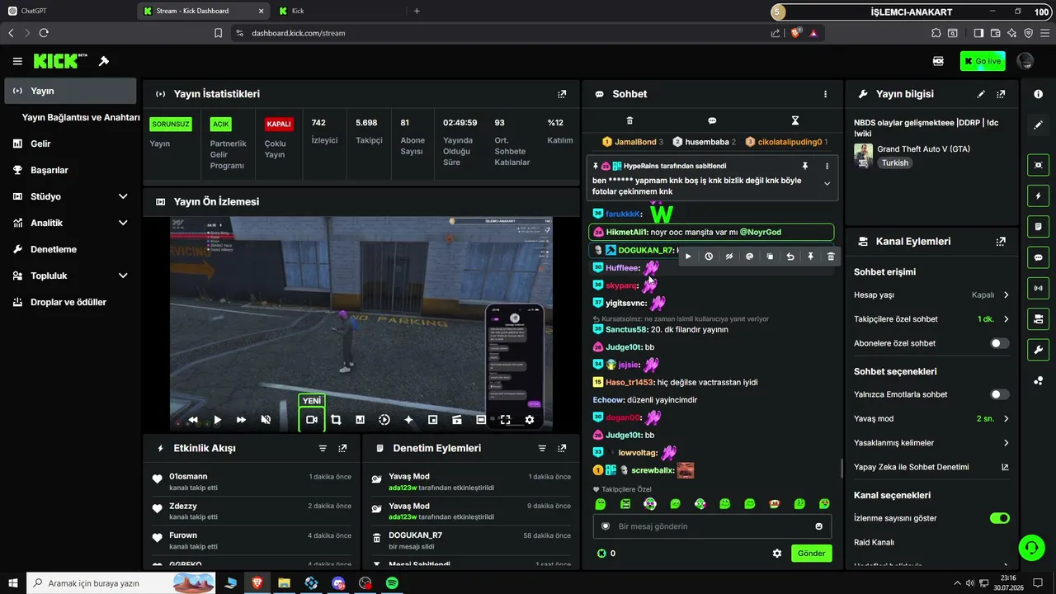Screen dimensions: 1056x594
Task: Open Yasaklanmış kelimeler list chevron
Action: tap(1006, 443)
